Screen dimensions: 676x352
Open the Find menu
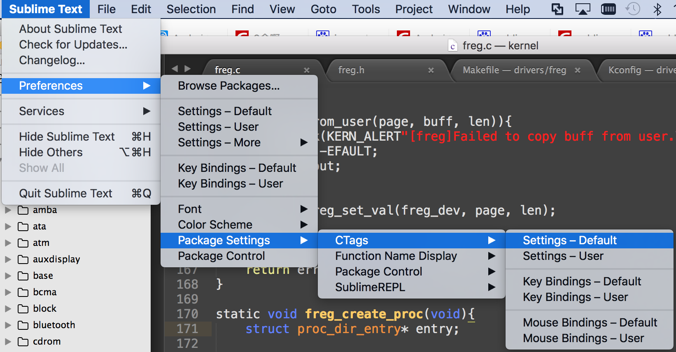[242, 9]
